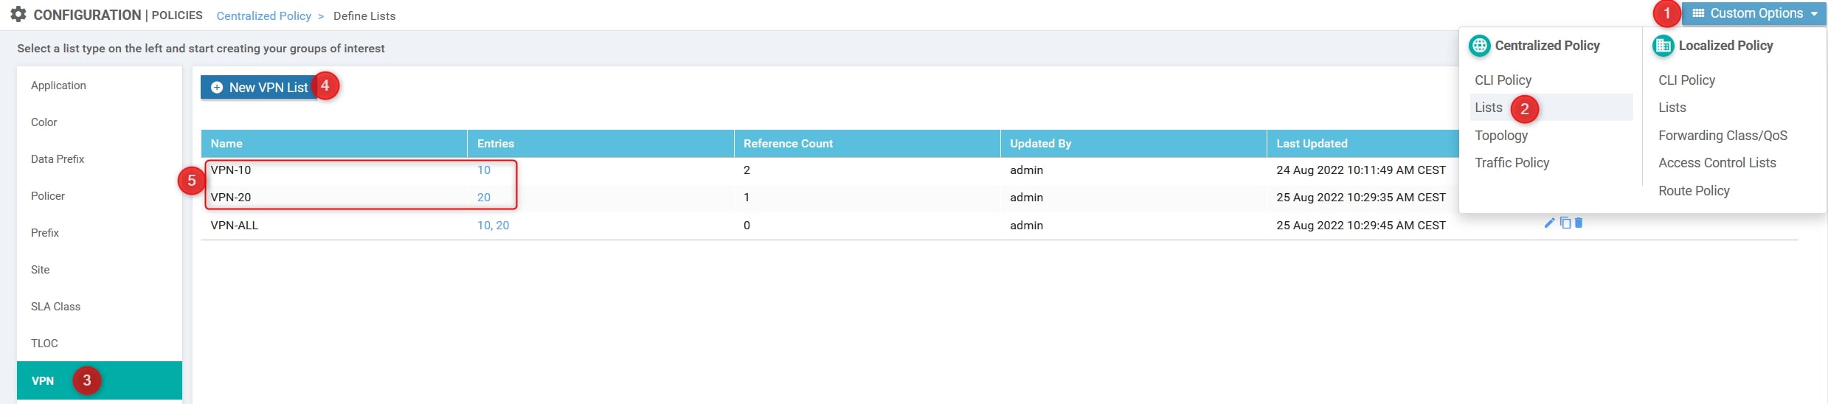Select the VPN list type
This screenshot has height=404, width=1828.
point(43,381)
